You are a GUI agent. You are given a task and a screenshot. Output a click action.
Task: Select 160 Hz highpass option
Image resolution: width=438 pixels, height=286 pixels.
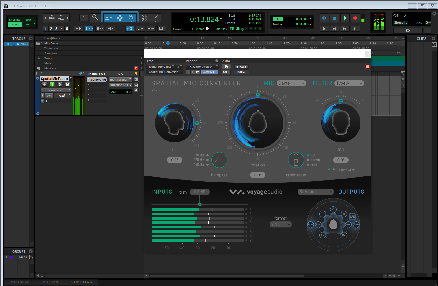tap(208, 164)
